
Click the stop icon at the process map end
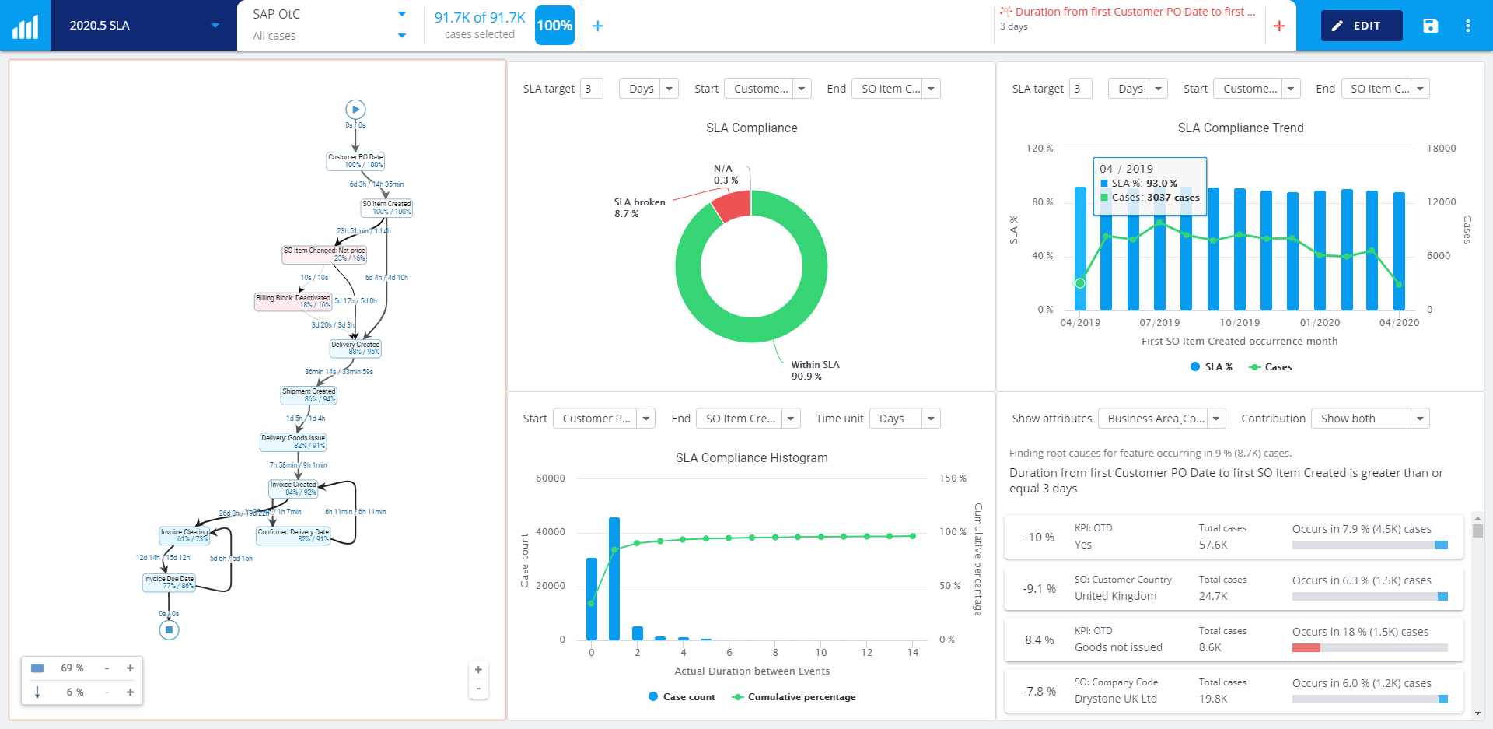[169, 630]
